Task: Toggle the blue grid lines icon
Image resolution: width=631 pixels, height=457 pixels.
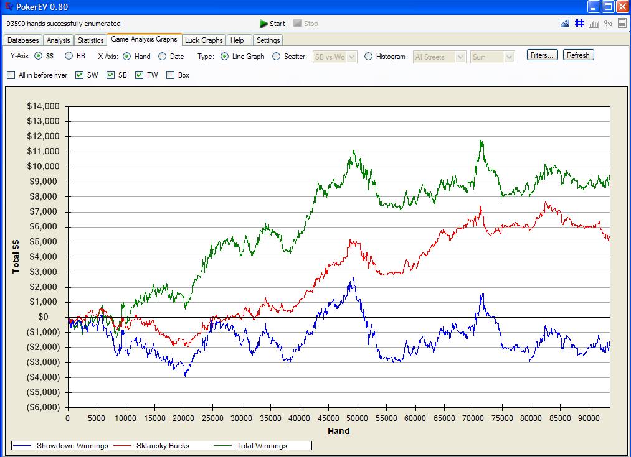Action: pos(579,24)
